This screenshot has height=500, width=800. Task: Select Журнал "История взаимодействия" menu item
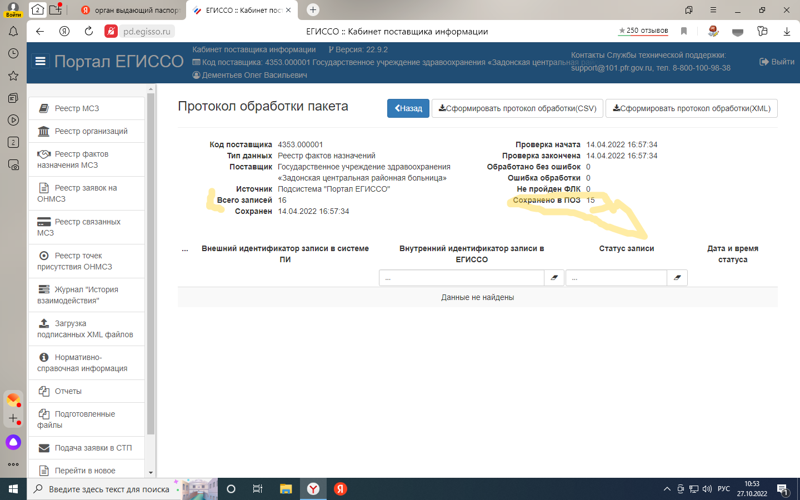point(86,295)
